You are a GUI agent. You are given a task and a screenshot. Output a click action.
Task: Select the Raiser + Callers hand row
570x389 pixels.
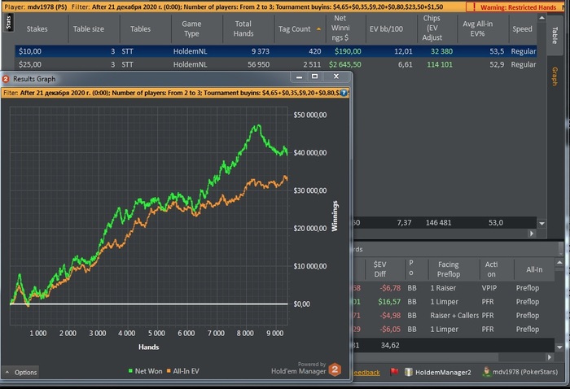(454, 316)
